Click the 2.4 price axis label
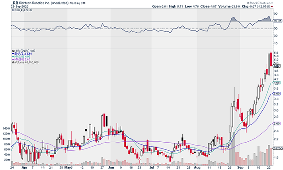 pyautogui.click(x=276, y=131)
